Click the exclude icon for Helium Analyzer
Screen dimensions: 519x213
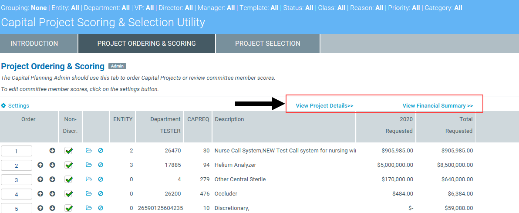[x=101, y=165]
